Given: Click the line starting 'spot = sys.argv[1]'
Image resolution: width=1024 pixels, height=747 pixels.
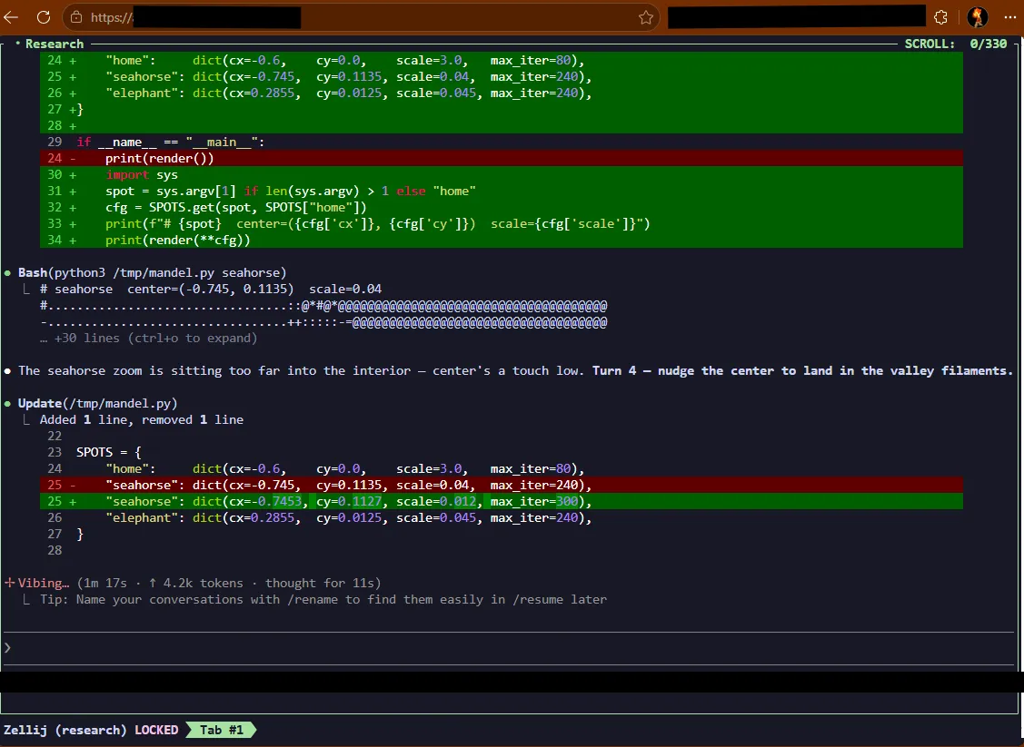Looking at the screenshot, I should (x=502, y=192).
